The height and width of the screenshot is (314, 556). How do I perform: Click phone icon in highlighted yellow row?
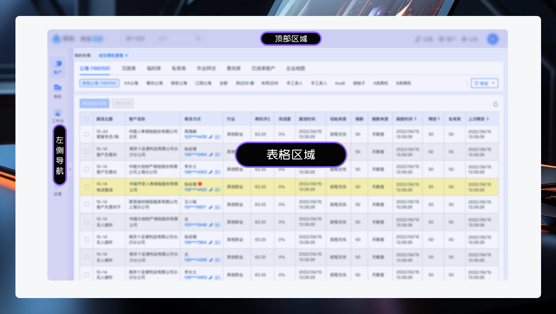[211, 189]
